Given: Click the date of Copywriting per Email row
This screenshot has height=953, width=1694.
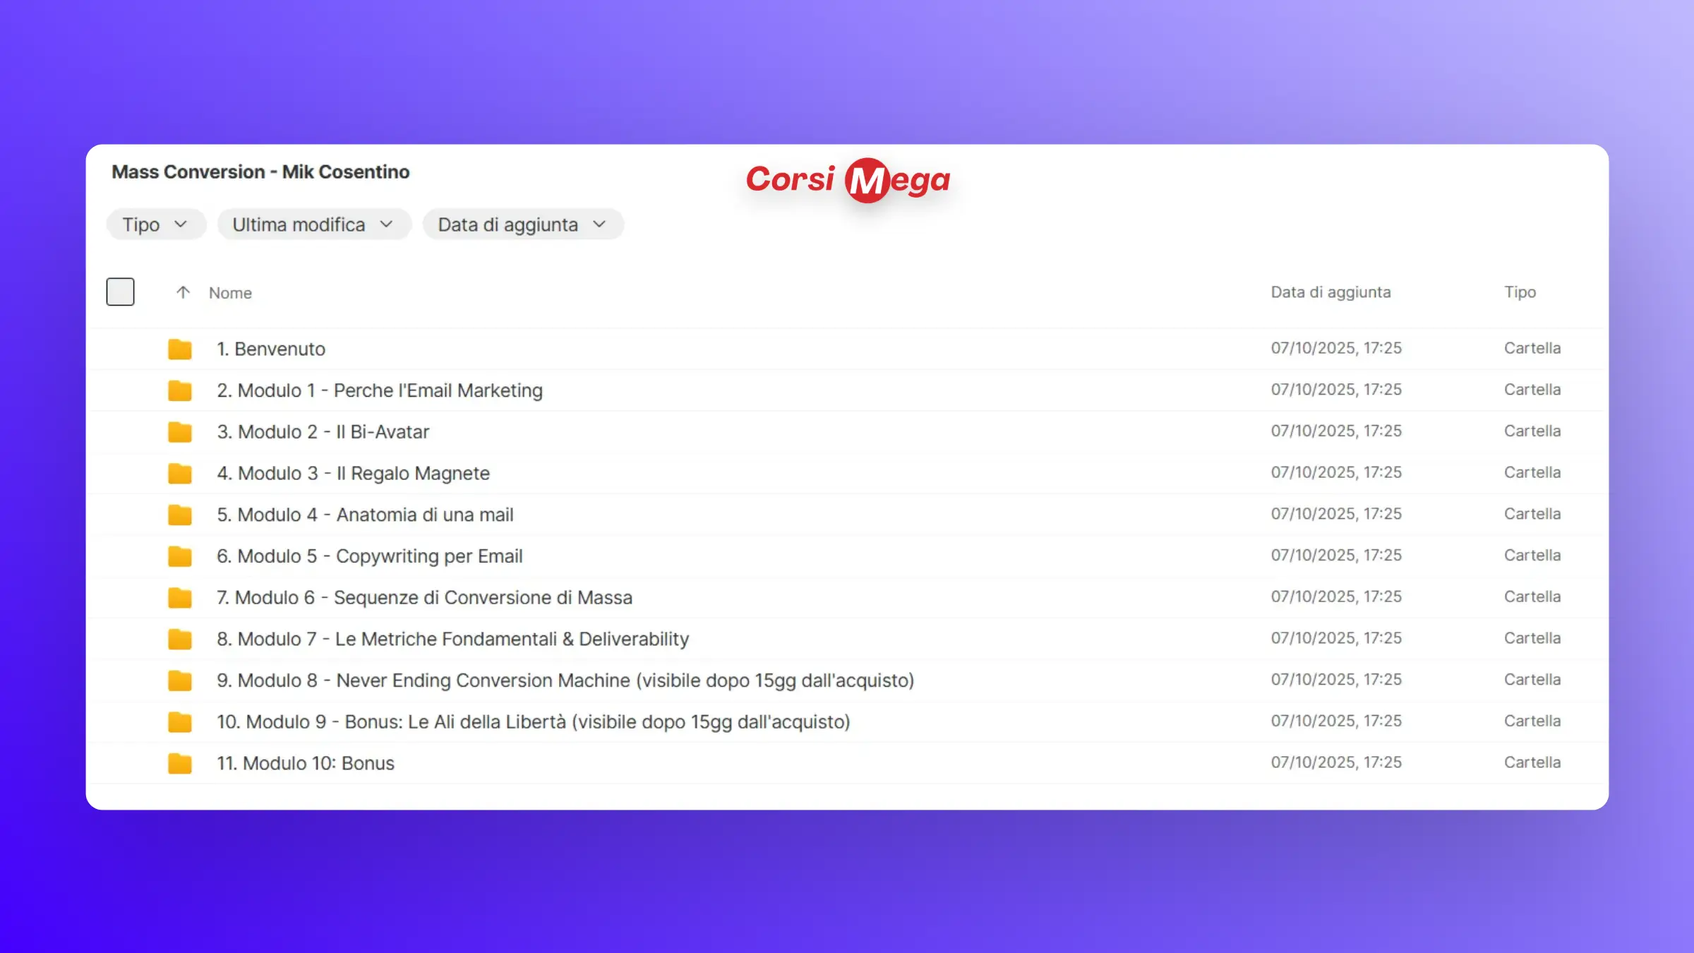Looking at the screenshot, I should (x=1336, y=556).
